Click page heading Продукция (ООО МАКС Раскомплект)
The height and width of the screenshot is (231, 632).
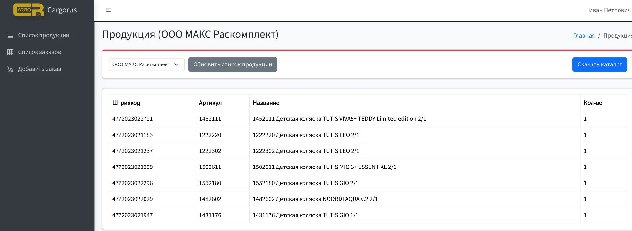[x=190, y=34]
